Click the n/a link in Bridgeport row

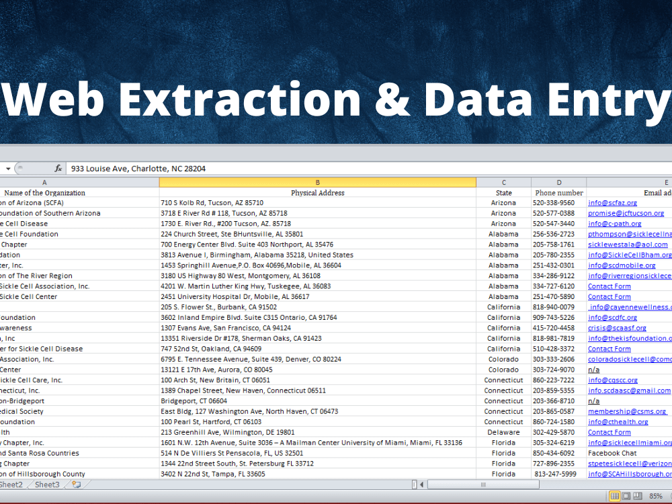(x=593, y=401)
